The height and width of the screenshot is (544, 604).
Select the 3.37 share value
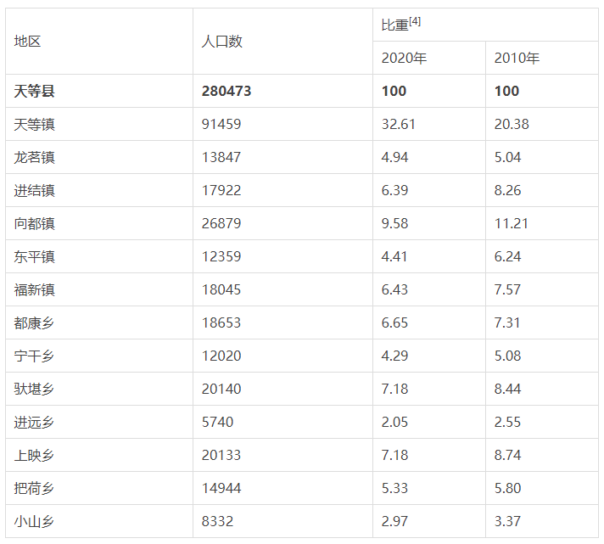pos(507,522)
